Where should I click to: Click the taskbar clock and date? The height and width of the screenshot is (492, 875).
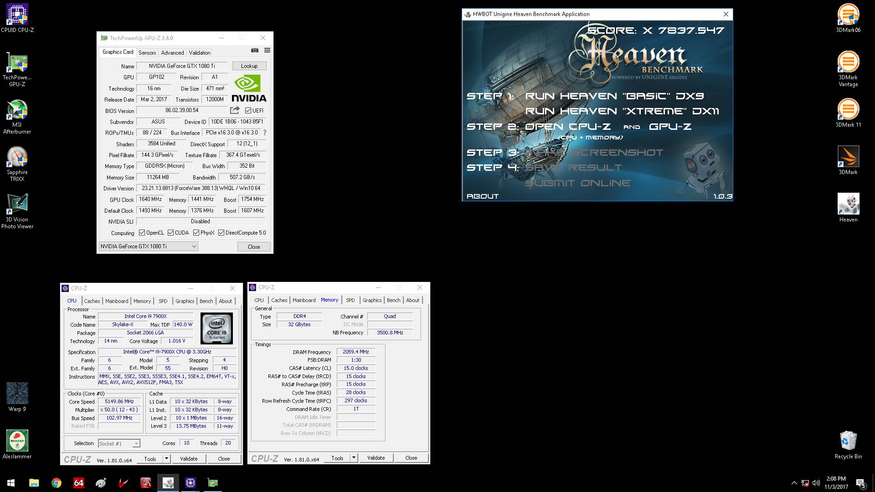(836, 483)
